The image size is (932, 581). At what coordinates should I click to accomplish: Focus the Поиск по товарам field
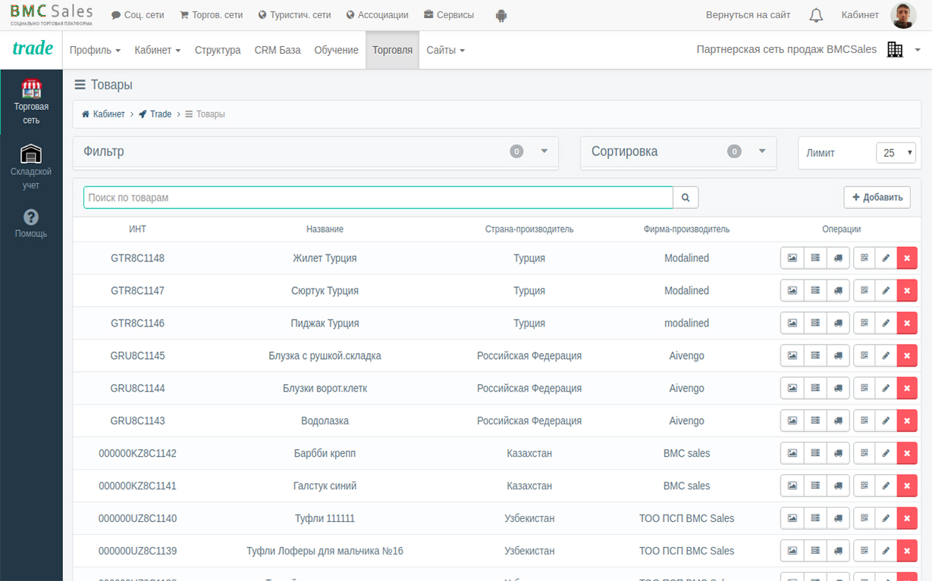[378, 198]
